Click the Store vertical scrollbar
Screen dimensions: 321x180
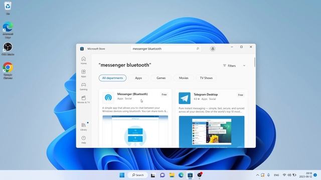[255, 62]
